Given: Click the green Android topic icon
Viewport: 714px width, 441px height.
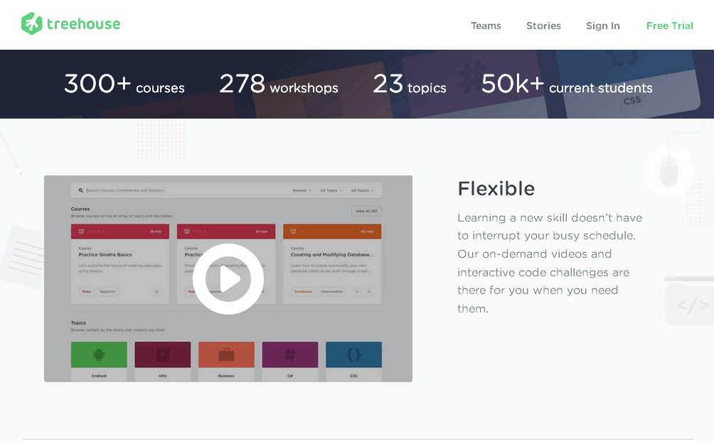Looking at the screenshot, I should click(99, 354).
